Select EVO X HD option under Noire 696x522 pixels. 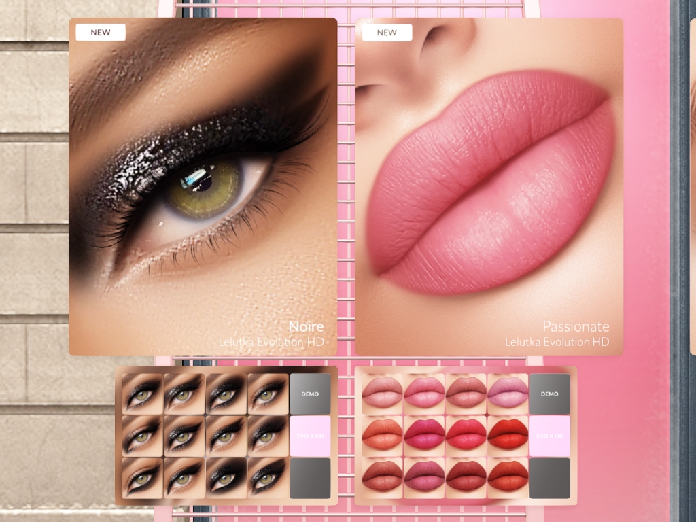(x=310, y=436)
